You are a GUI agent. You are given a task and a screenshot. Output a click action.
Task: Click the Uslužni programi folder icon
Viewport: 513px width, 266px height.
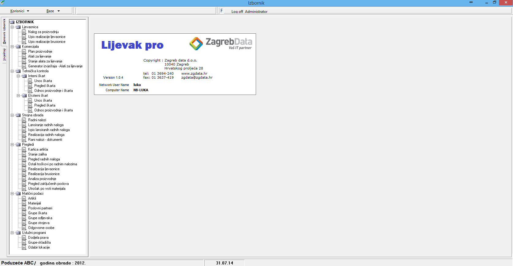[18, 233]
